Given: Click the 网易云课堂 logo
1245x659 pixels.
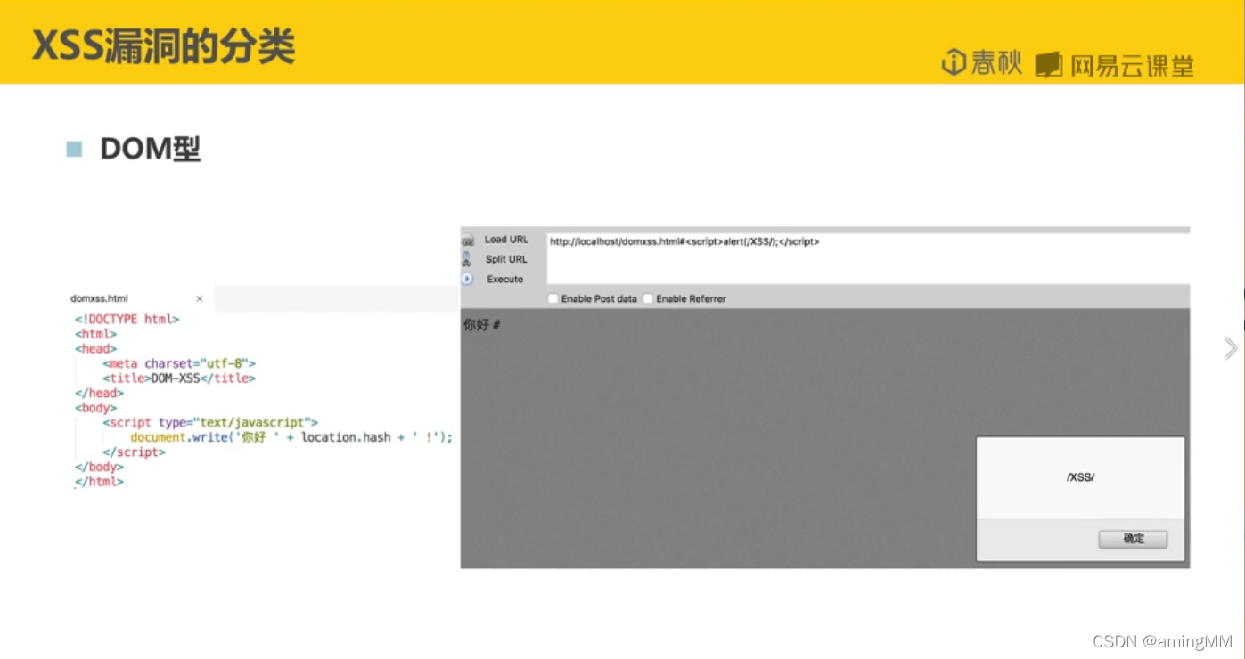Looking at the screenshot, I should (1114, 65).
